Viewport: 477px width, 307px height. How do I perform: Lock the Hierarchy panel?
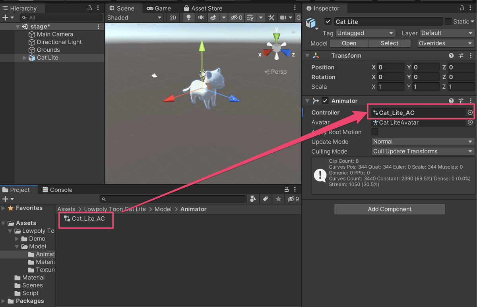point(89,8)
